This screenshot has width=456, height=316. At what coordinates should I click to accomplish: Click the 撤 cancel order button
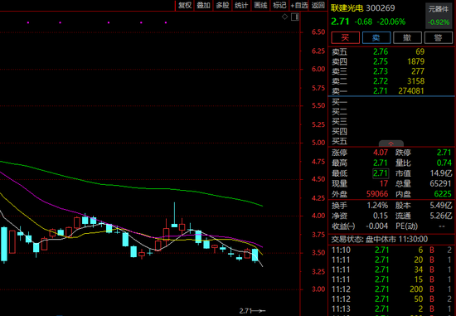(x=407, y=37)
